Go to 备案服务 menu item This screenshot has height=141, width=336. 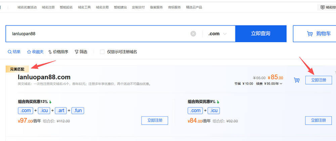pyautogui.click(x=156, y=7)
